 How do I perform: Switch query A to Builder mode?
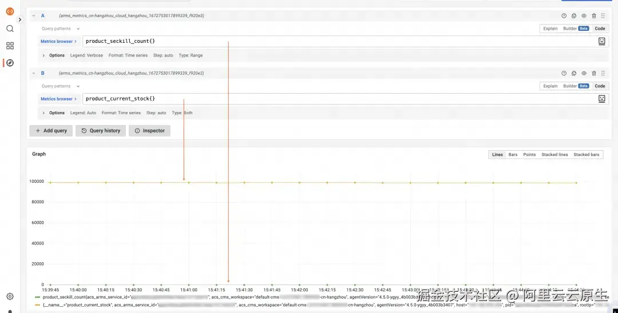[576, 29]
